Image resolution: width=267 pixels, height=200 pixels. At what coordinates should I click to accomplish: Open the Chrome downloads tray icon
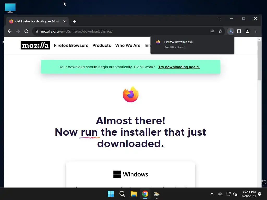point(231,31)
